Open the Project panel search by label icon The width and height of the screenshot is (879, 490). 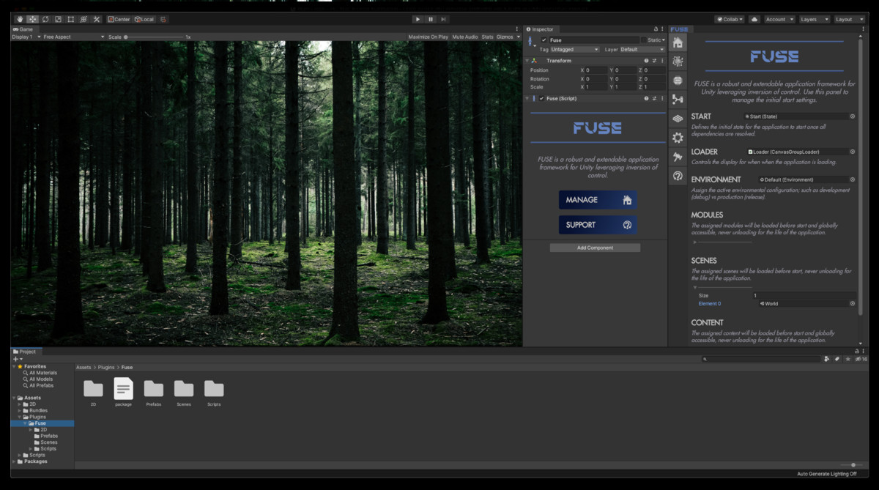pyautogui.click(x=837, y=359)
